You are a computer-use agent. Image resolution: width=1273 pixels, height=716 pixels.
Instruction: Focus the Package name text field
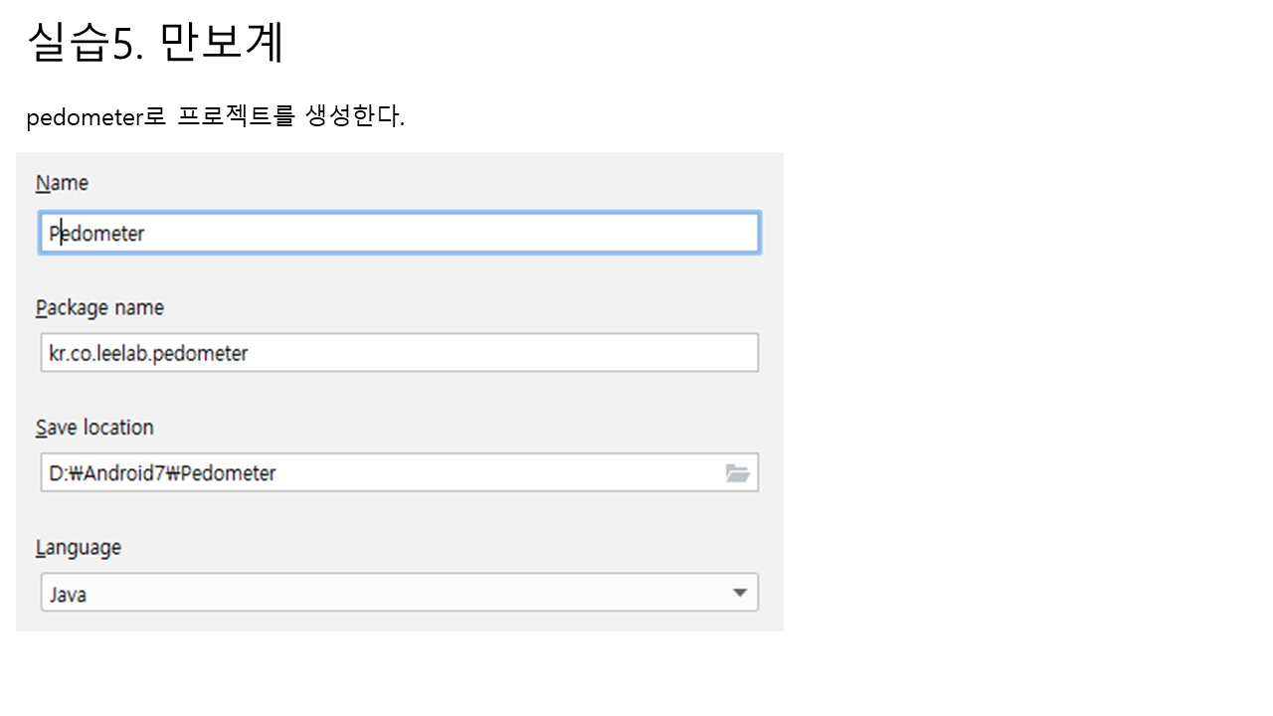click(x=398, y=353)
